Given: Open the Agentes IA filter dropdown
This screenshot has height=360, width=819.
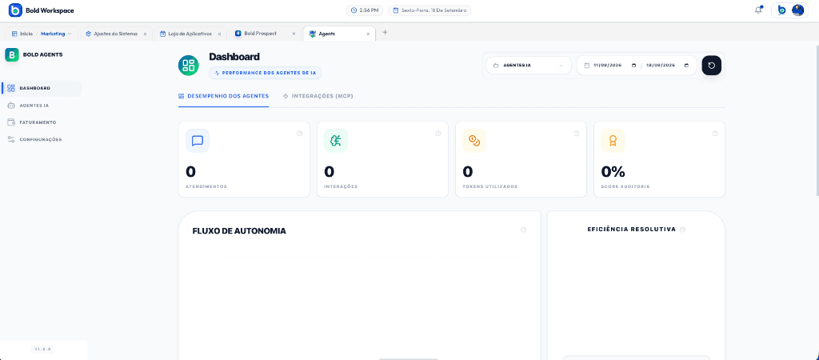Looking at the screenshot, I should 529,66.
